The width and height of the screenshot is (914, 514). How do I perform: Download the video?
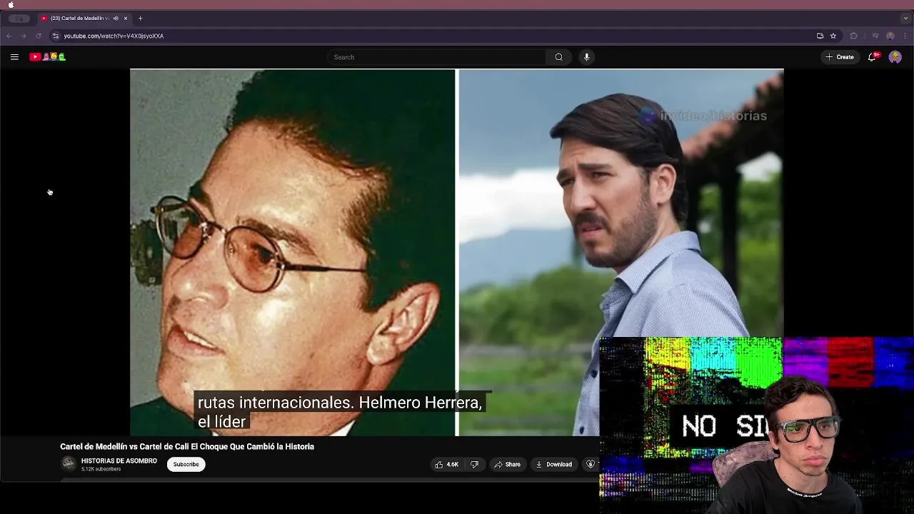pos(554,465)
